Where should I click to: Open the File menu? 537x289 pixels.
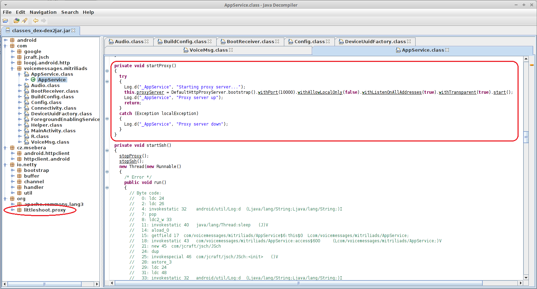[x=7, y=12]
